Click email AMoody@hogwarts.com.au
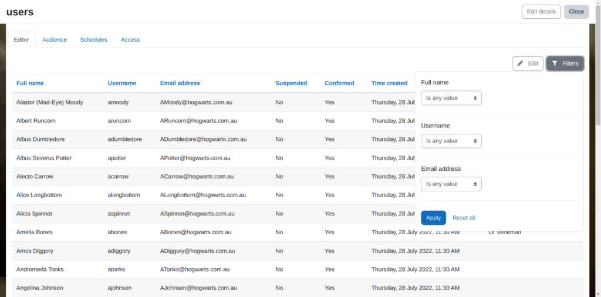This screenshot has height=297, width=601. (x=196, y=102)
